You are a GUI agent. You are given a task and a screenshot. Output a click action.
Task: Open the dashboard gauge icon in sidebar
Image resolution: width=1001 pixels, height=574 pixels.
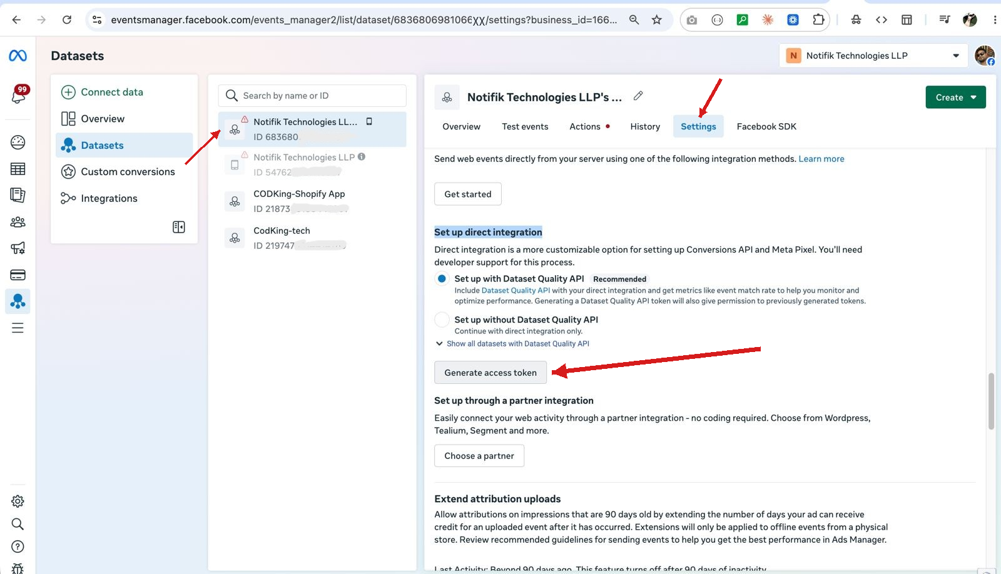pos(18,142)
